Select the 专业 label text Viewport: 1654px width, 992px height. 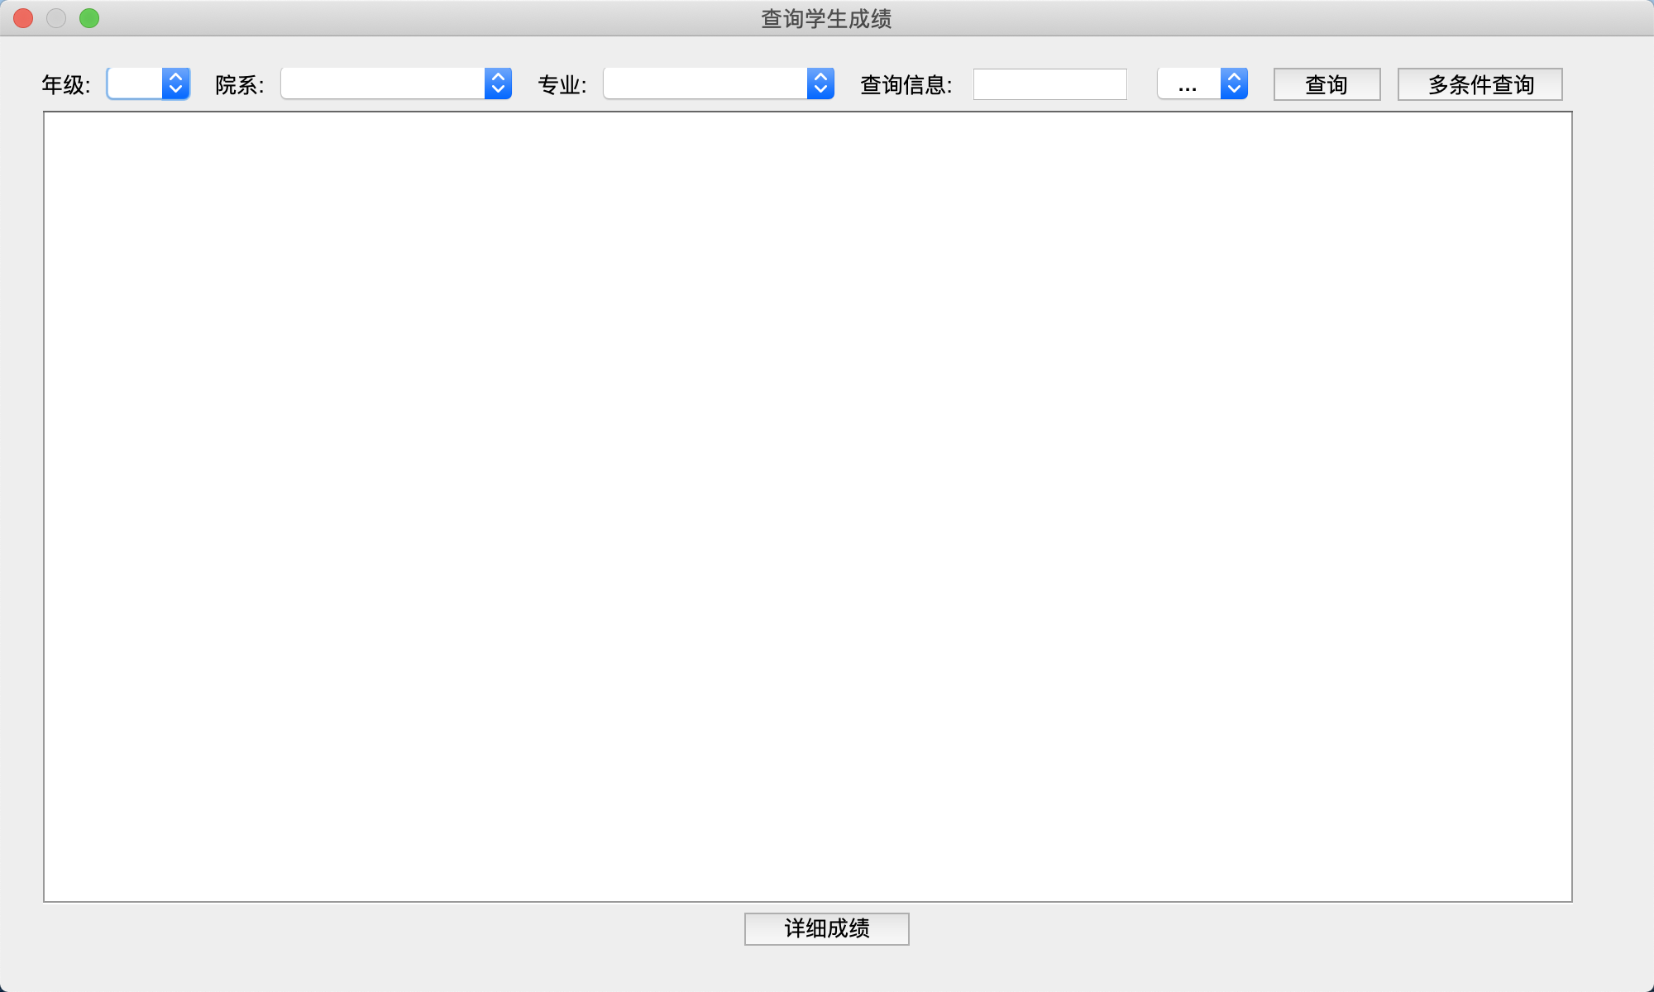(562, 83)
